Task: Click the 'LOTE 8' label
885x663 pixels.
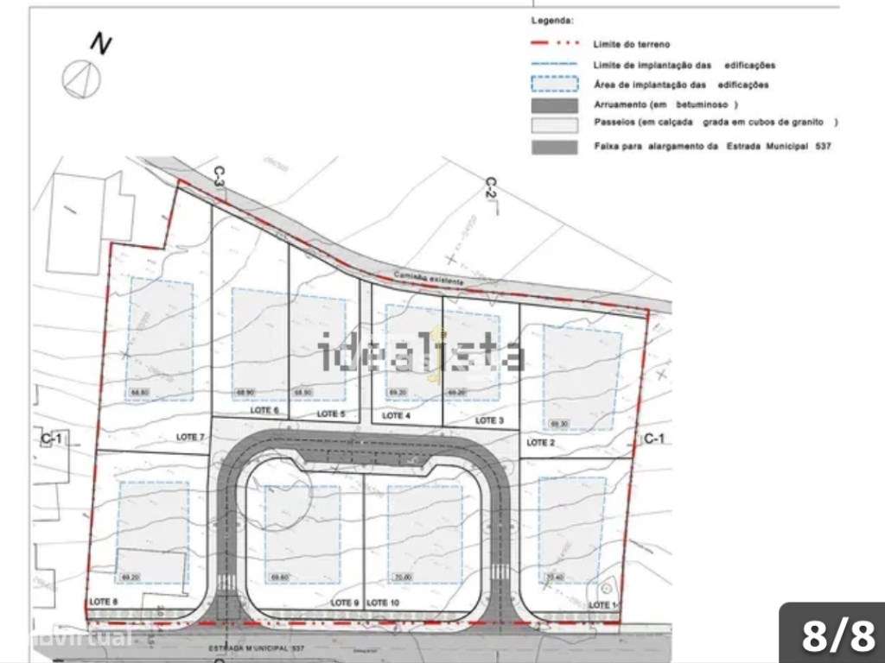Action: pyautogui.click(x=104, y=602)
